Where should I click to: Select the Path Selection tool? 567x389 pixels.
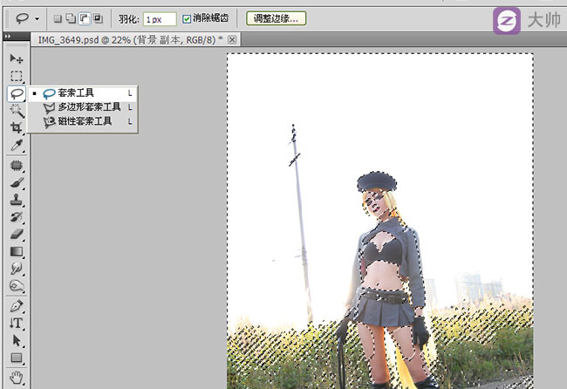click(x=17, y=340)
